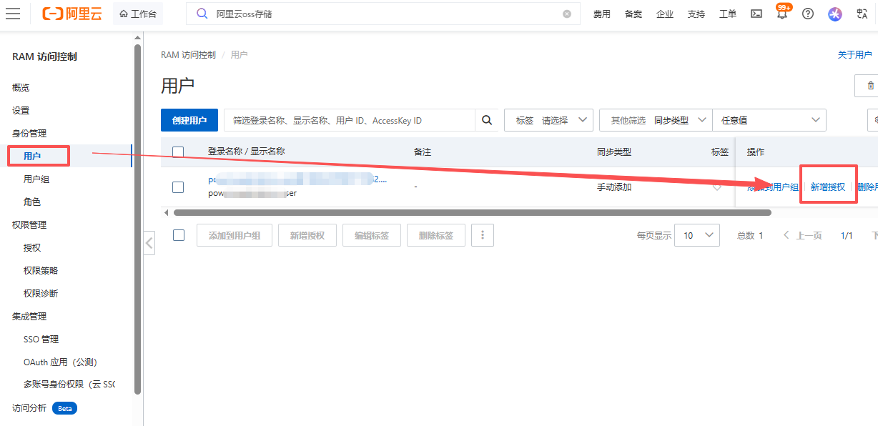Open the 标签 请选择 dropdown
878x426 pixels.
(548, 120)
